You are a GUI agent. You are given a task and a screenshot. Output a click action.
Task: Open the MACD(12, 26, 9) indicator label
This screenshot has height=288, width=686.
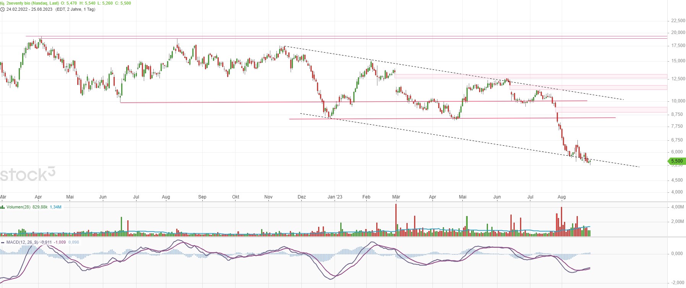(x=22, y=242)
